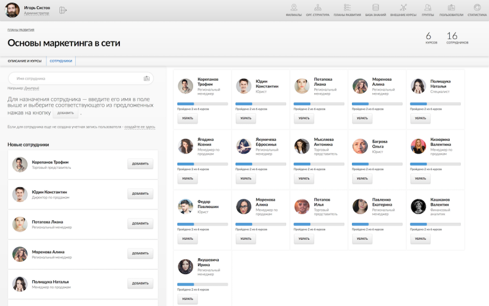Add Юдин Константин from new employees list
The image size is (489, 306).
point(140,193)
